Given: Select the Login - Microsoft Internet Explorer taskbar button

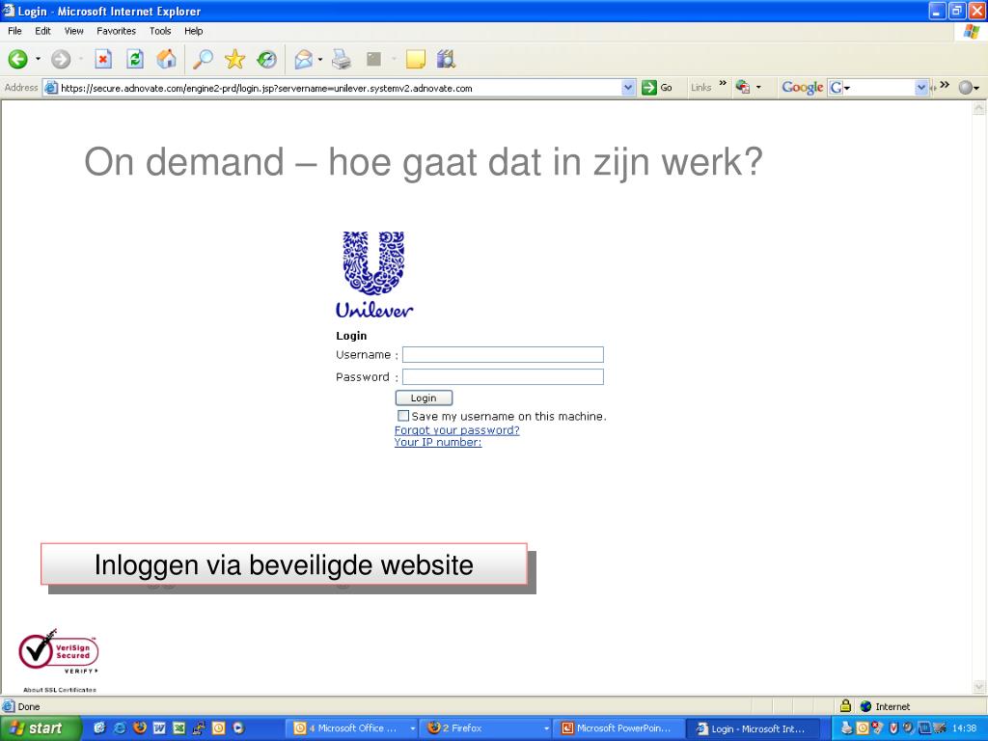Looking at the screenshot, I should click(754, 728).
